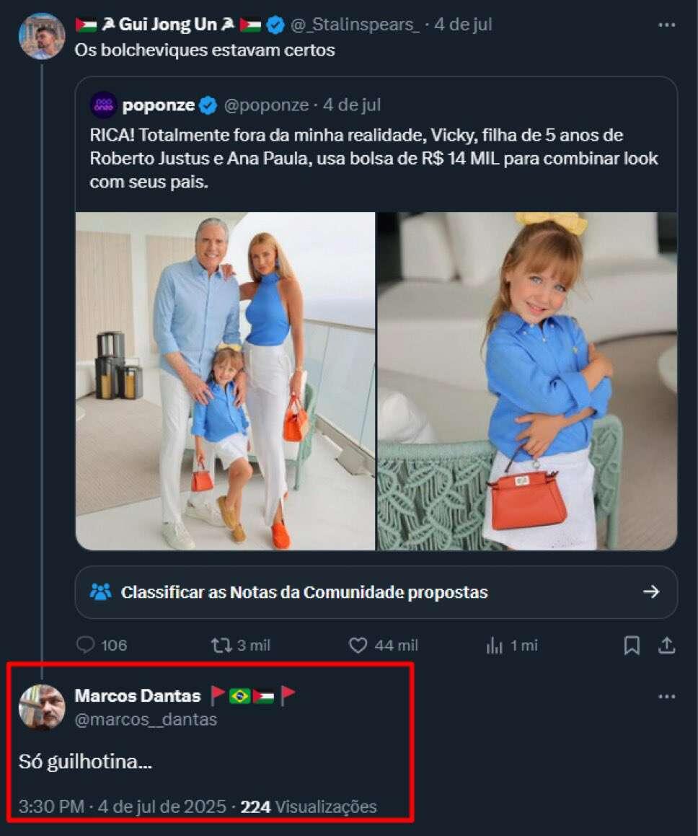
Task: Enlarge the photo of girl with orange bag
Action: point(527,381)
